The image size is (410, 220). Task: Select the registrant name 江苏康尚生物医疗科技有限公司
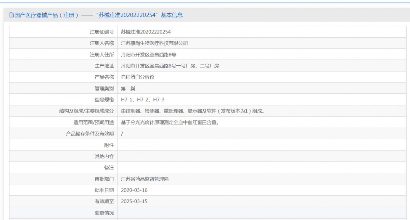(x=154, y=43)
